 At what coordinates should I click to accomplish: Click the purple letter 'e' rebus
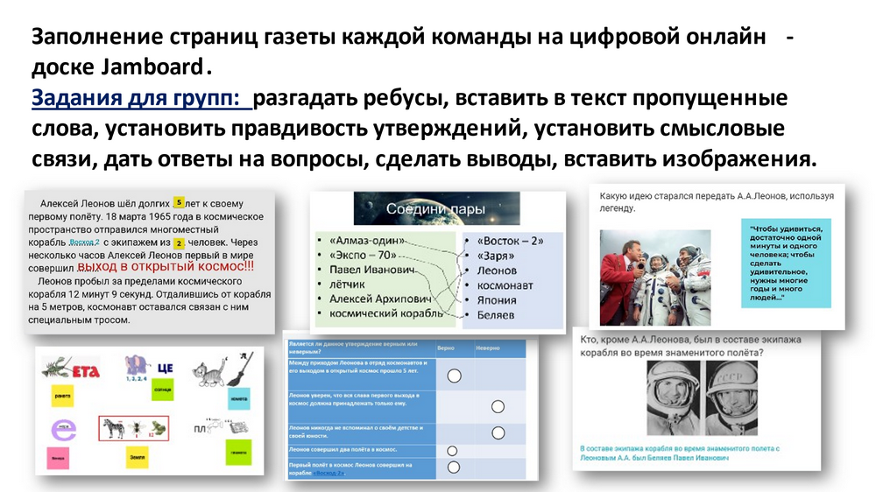64,429
